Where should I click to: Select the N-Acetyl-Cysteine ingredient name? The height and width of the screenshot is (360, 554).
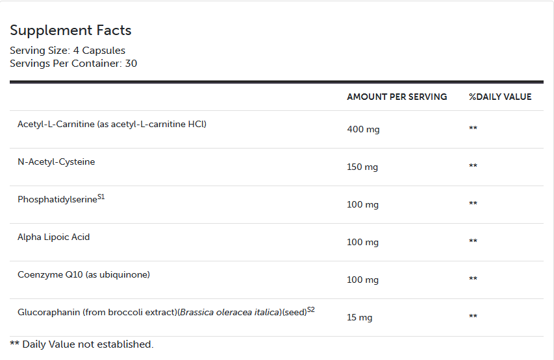(x=56, y=162)
